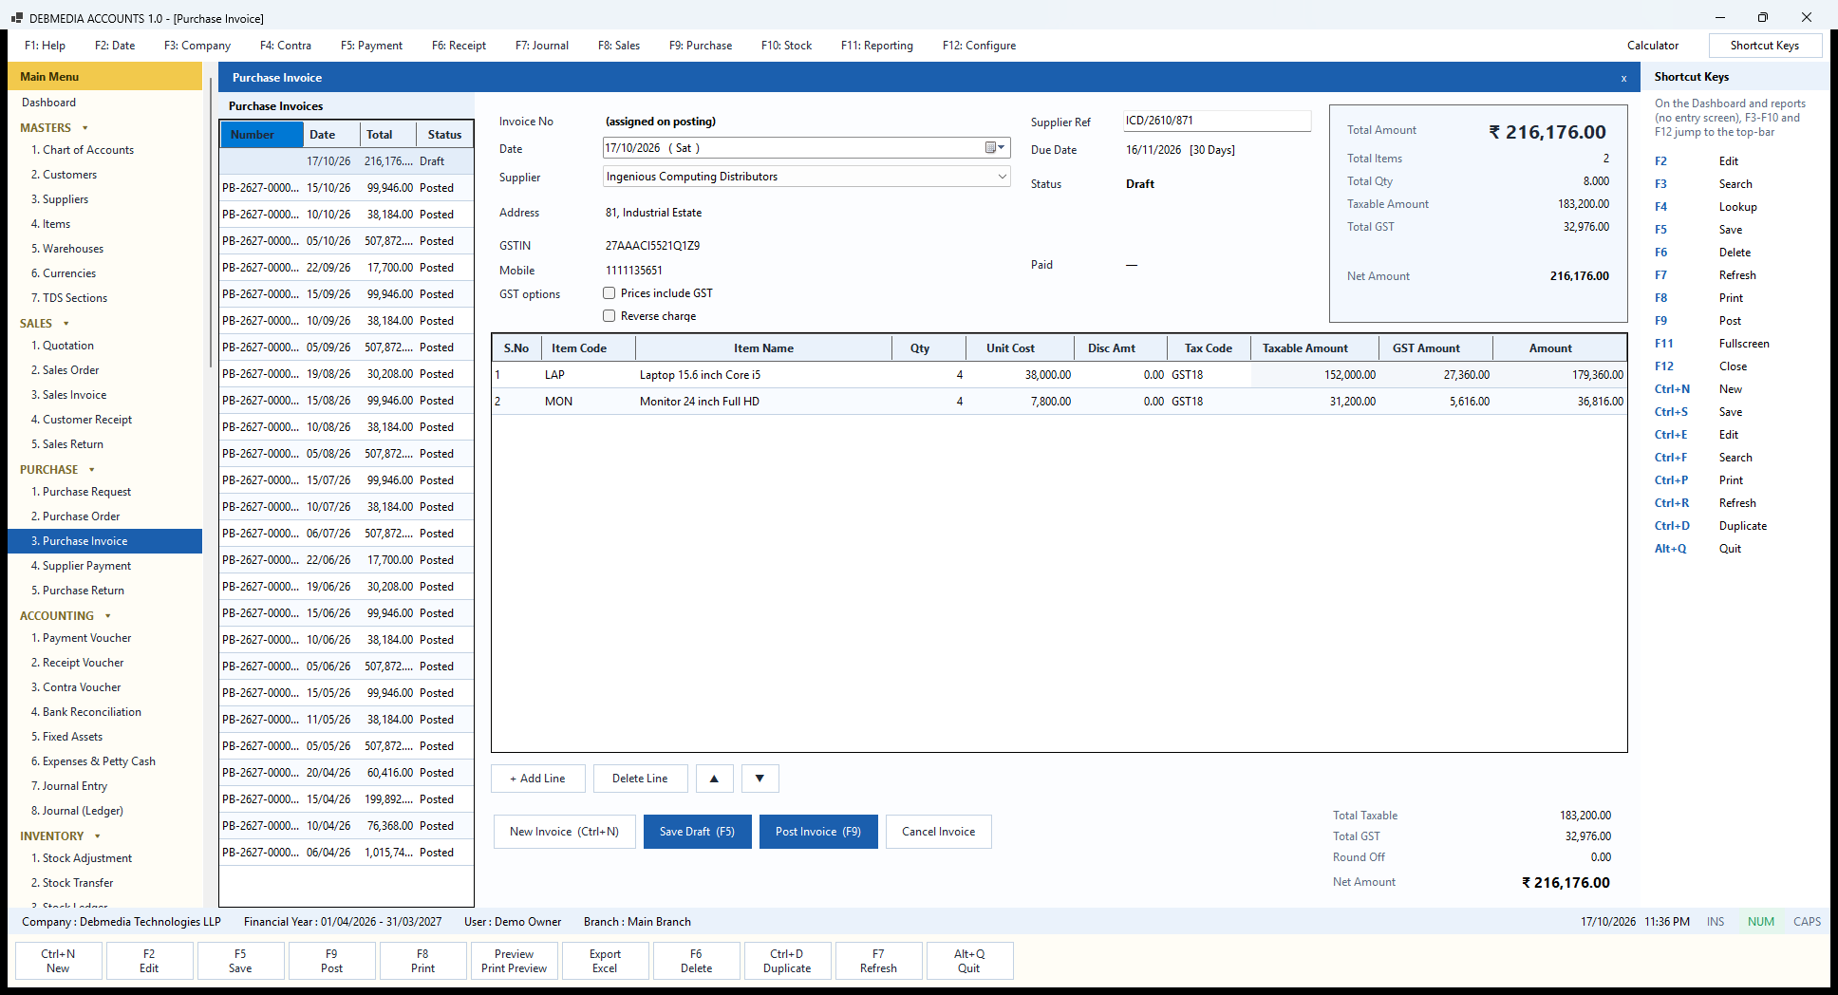Click Save Draft (F5) button
This screenshot has height=995, width=1838.
point(697,832)
